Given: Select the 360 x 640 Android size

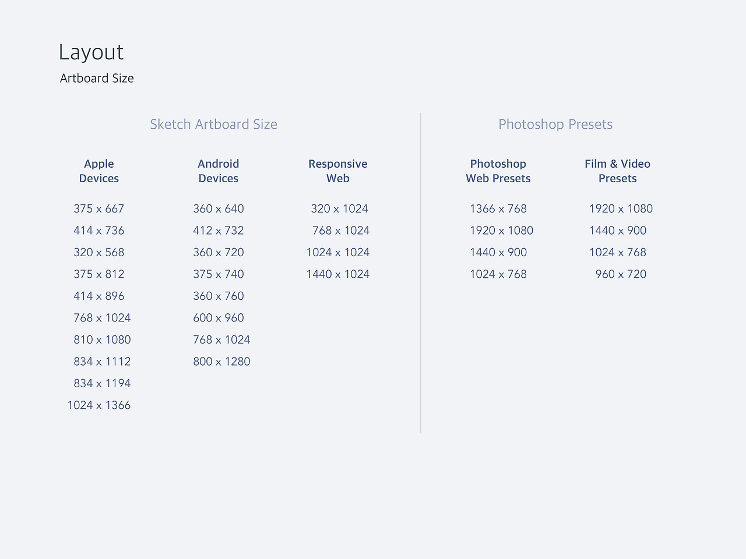Looking at the screenshot, I should (219, 208).
